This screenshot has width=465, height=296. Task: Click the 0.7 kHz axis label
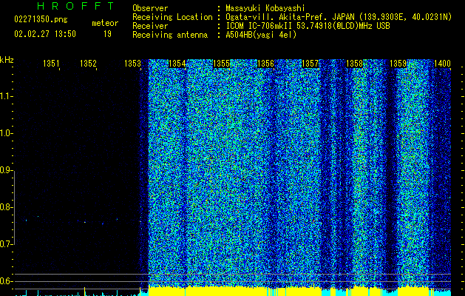[5, 244]
